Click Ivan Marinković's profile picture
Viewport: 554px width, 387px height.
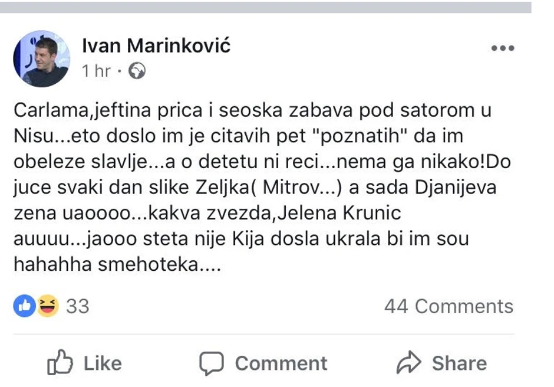tap(41, 59)
